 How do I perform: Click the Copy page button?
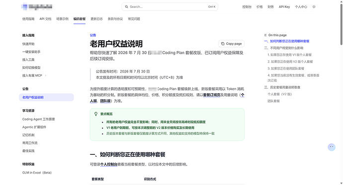pos(231,44)
